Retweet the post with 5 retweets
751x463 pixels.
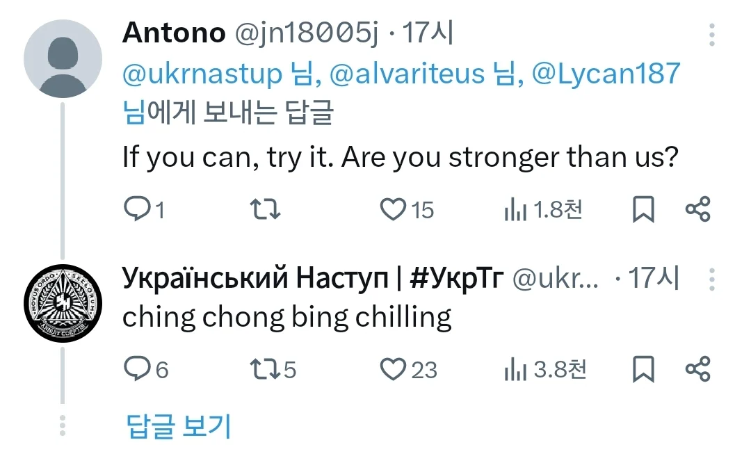point(273,369)
